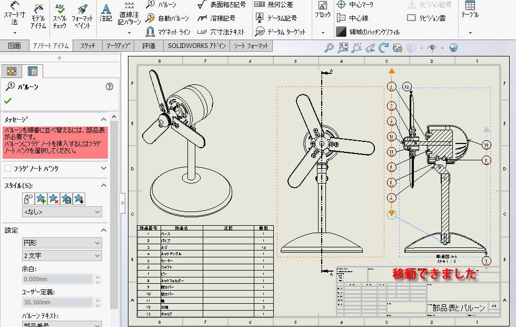Select the マグネットライン (Magnetic Line) tool
This screenshot has width=516, height=327.
[168, 32]
